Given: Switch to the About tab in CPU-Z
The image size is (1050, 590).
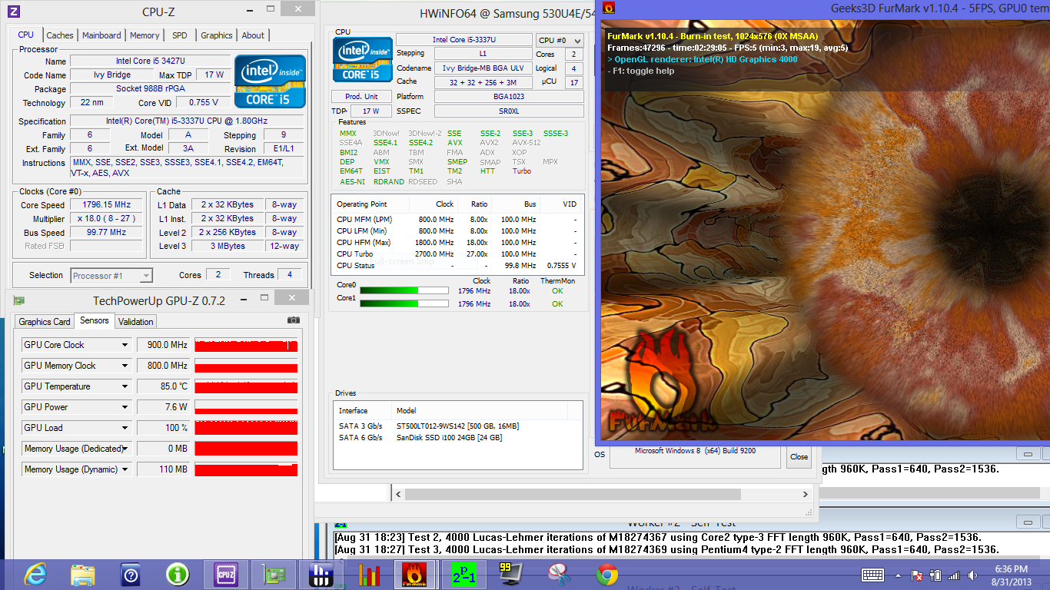Looking at the screenshot, I should (253, 35).
